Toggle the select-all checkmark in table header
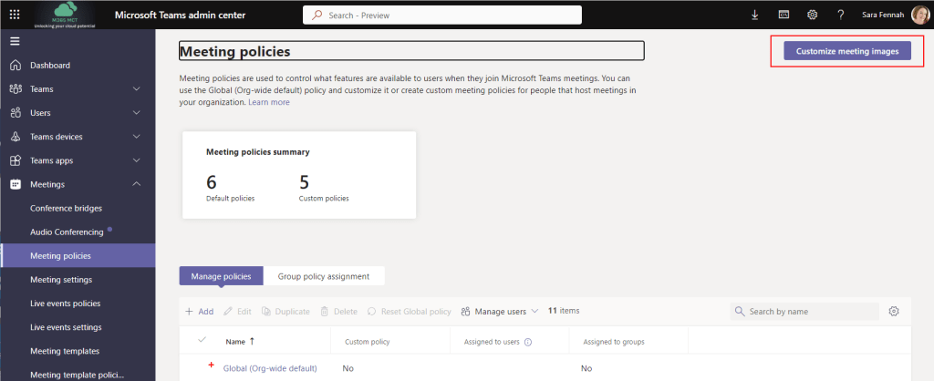Screen dimensions: 934x381 click(x=202, y=341)
